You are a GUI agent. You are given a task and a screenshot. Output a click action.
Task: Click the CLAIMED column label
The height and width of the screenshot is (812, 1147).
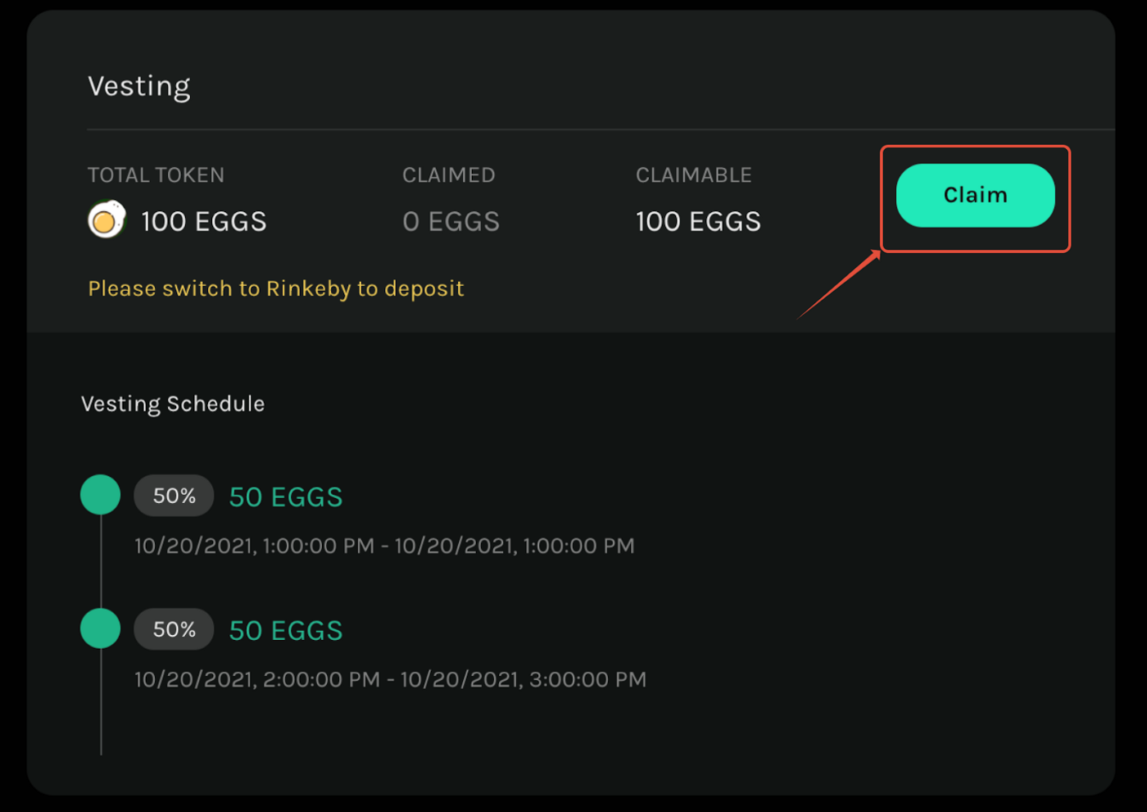point(448,175)
